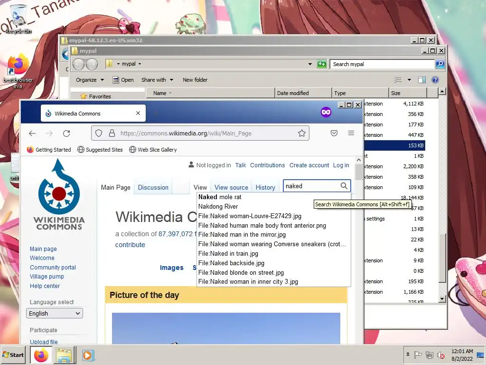Open Web Slice Gallery bookmark
The image size is (486, 365).
[153, 150]
